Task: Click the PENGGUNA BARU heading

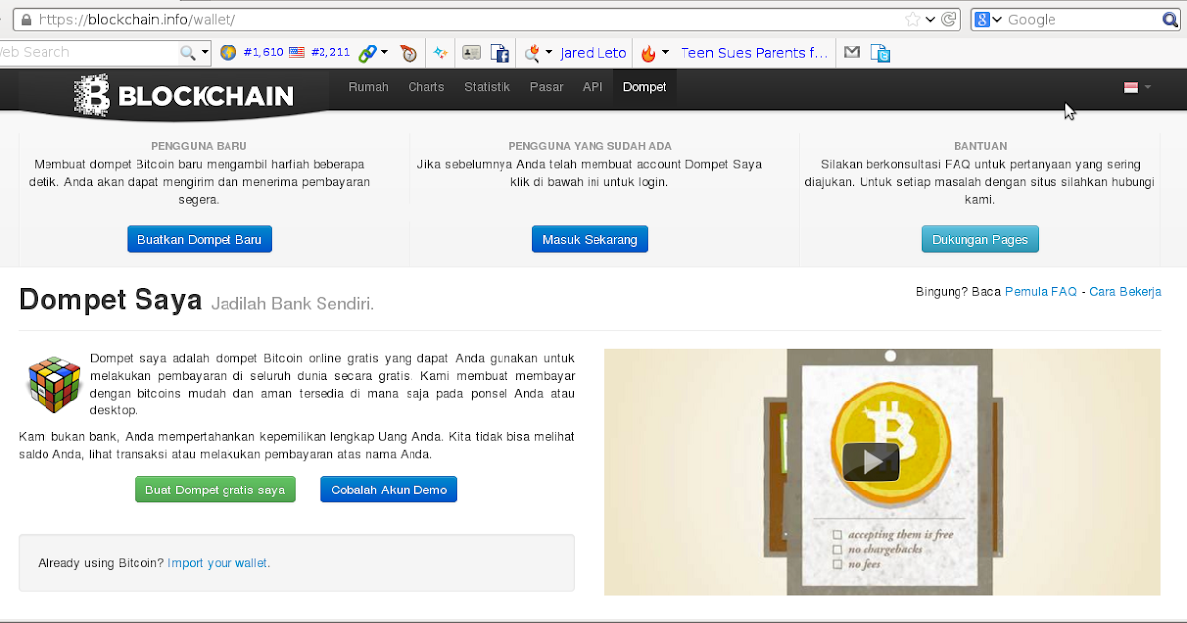Action: pyautogui.click(x=199, y=146)
